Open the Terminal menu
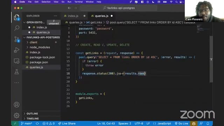 point(78,2)
